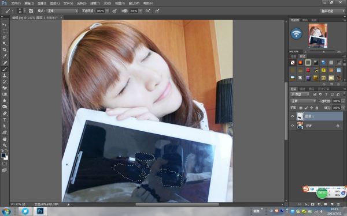Open layer fill dropdown arrow
347x216 pixels.
(343, 108)
